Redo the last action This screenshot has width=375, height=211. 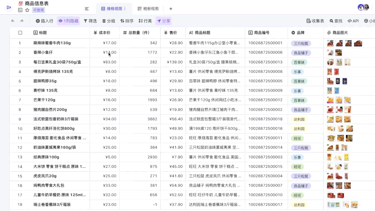coord(22,21)
